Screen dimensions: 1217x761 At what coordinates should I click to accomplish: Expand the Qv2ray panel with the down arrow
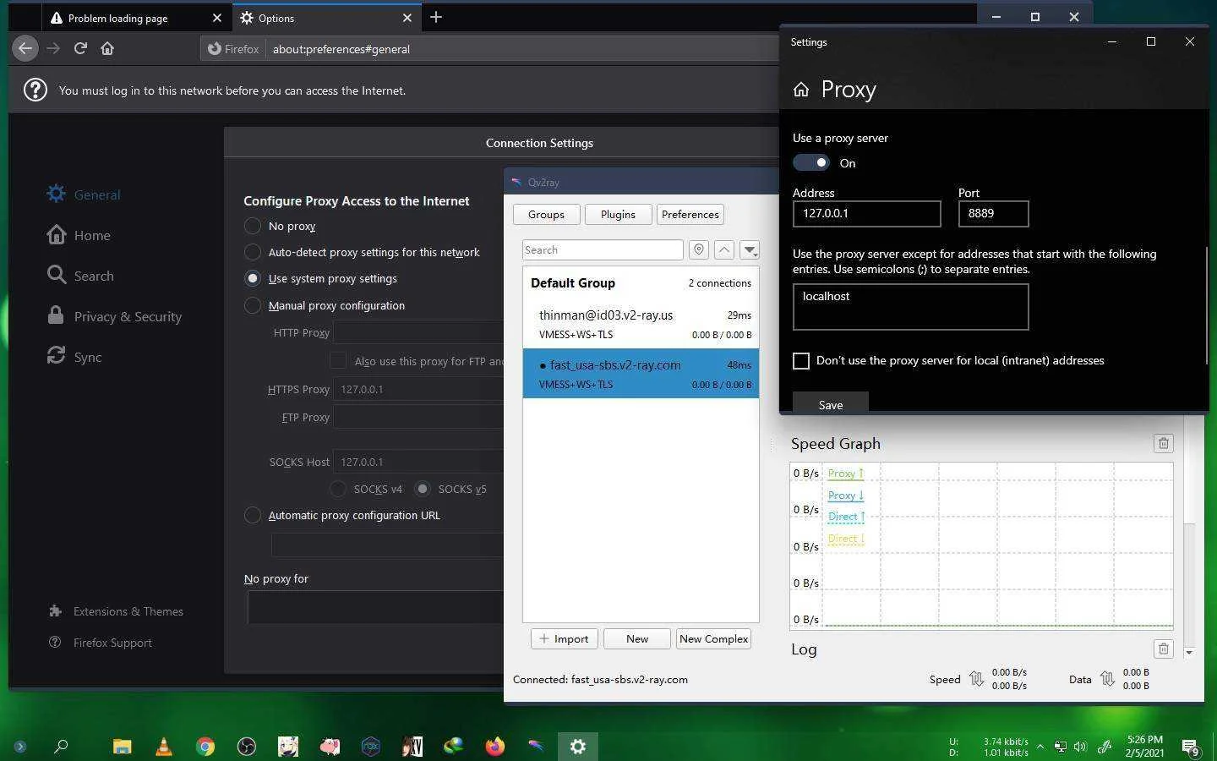click(1189, 653)
